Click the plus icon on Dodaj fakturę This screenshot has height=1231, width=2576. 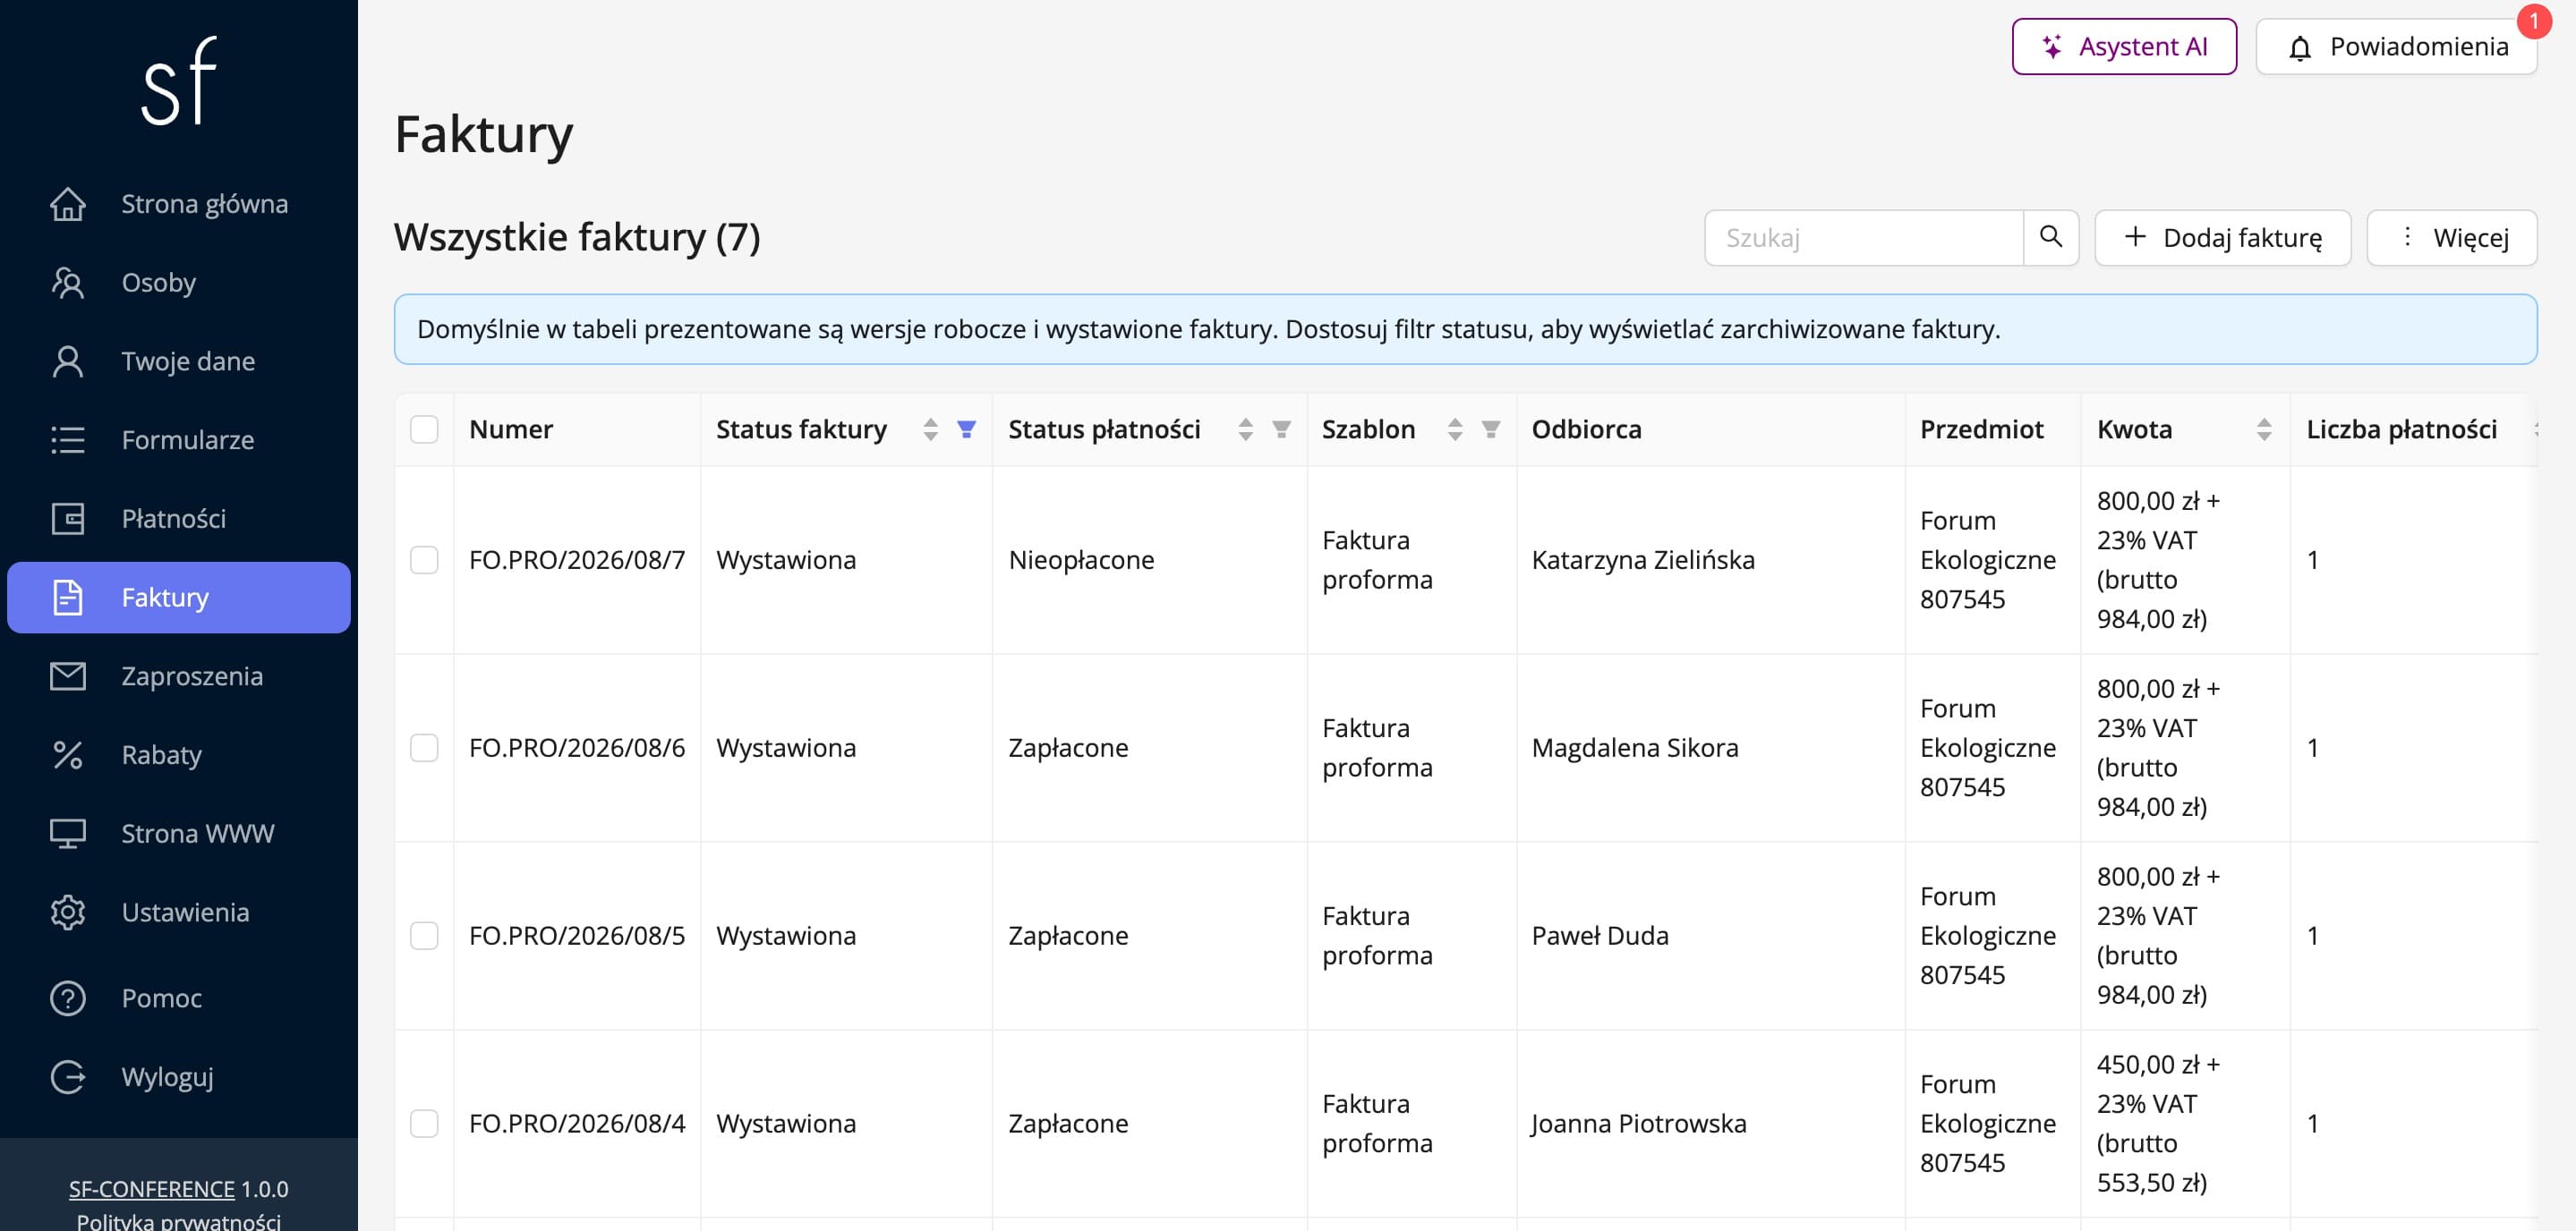point(2135,237)
